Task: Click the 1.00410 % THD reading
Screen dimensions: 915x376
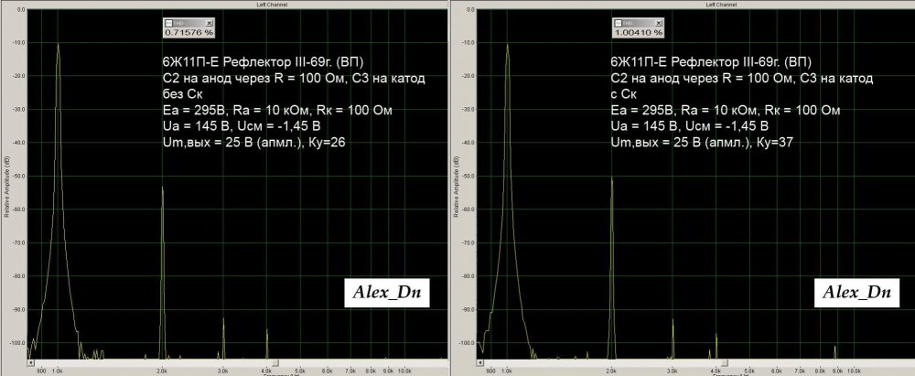Action: click(636, 32)
